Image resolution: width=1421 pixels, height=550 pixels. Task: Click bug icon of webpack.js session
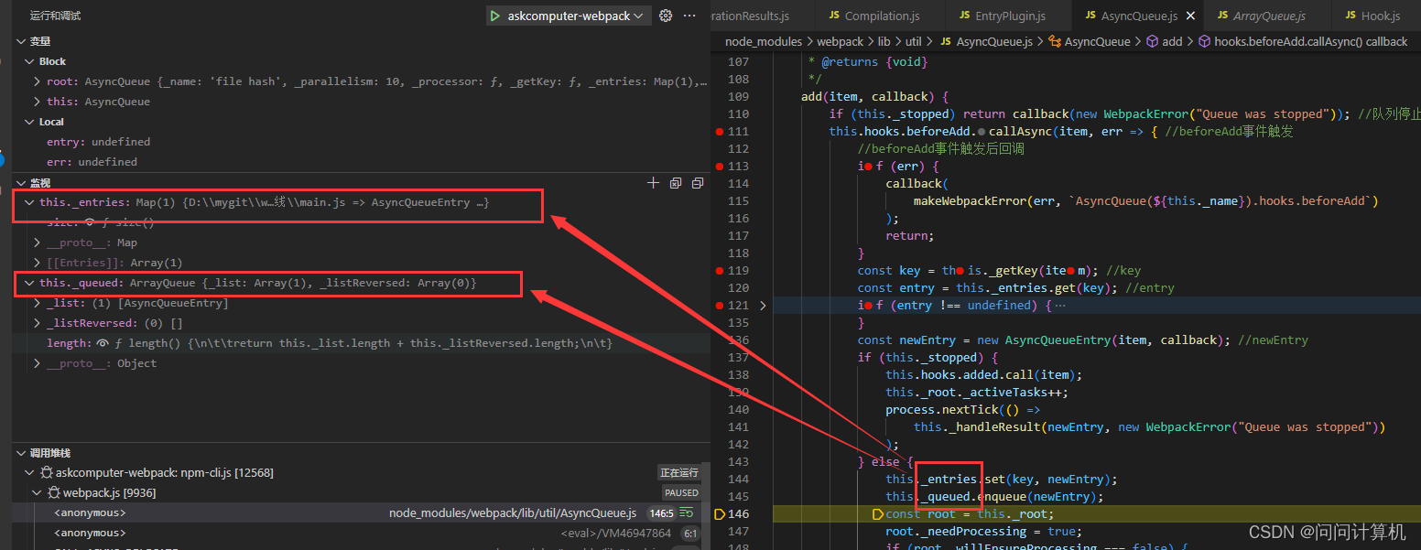[54, 493]
